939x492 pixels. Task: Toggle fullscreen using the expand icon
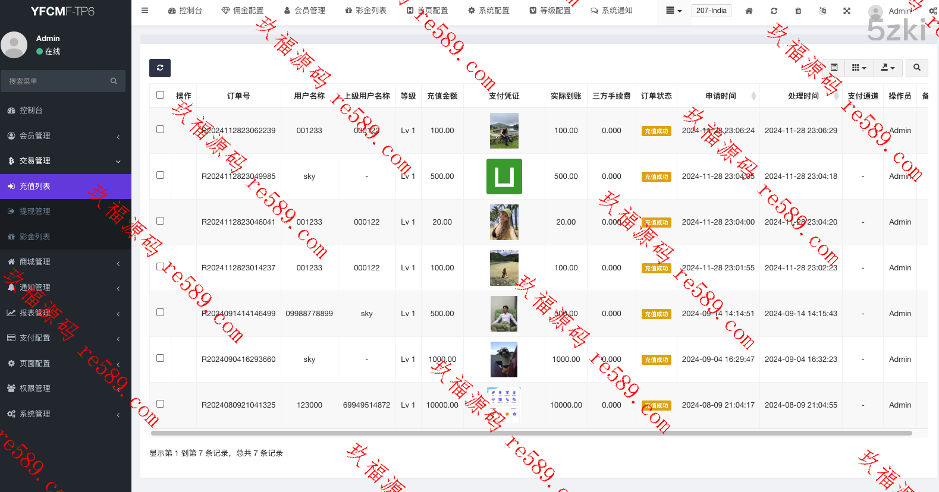[847, 11]
